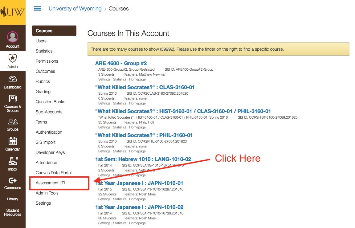Screen dimensions: 355x228
Task: Open Settings for JAPN-1010-02 course
Action: tap(104, 223)
